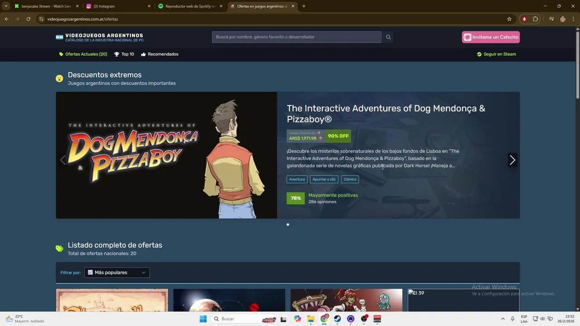This screenshot has height=326, width=580.
Task: Open OBS Studio from the taskbar
Action: coord(364,319)
